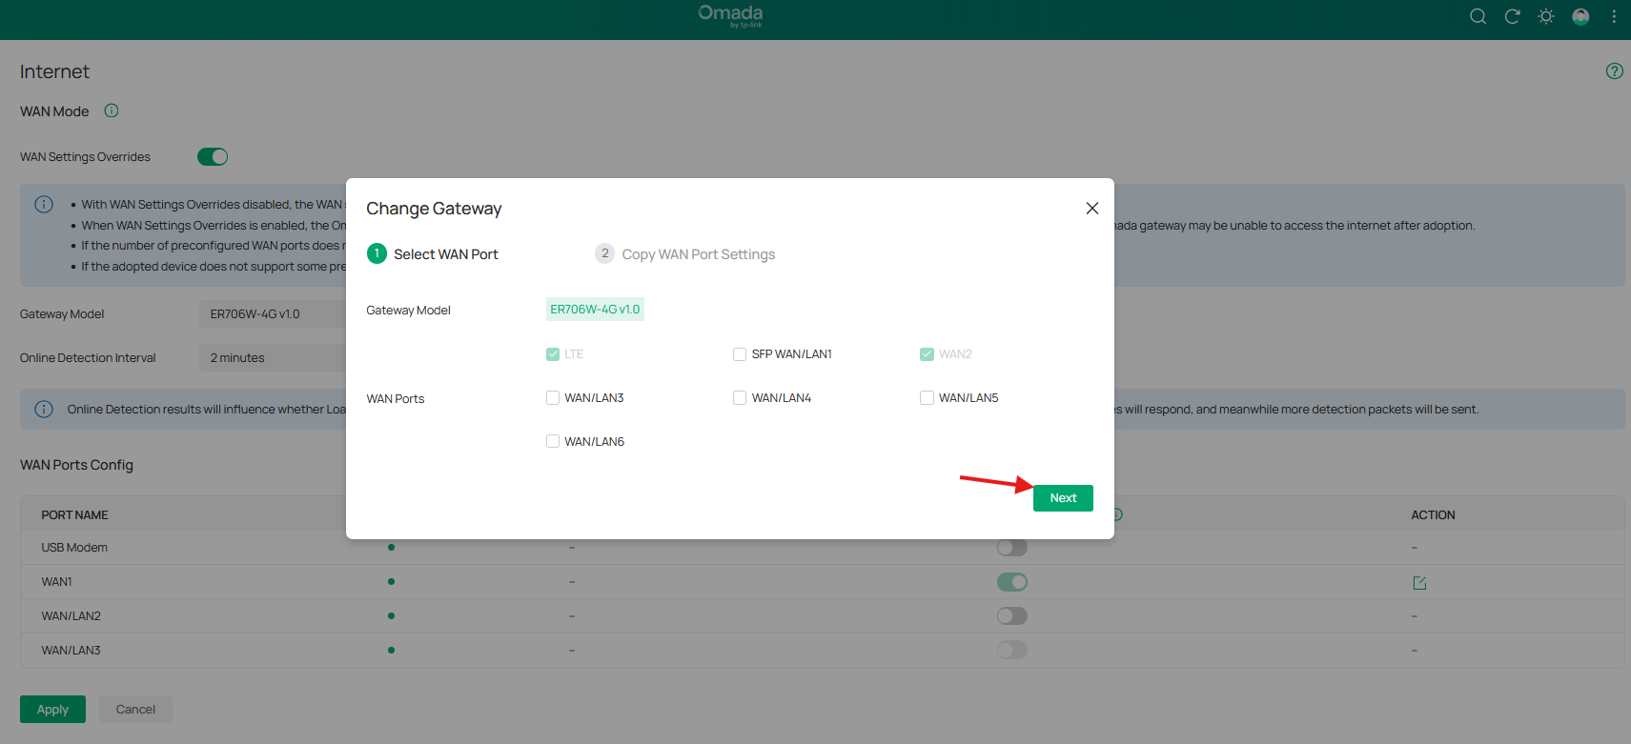Image resolution: width=1631 pixels, height=744 pixels.
Task: Check the SFP WAN/LAN1 checkbox
Action: coord(740,354)
